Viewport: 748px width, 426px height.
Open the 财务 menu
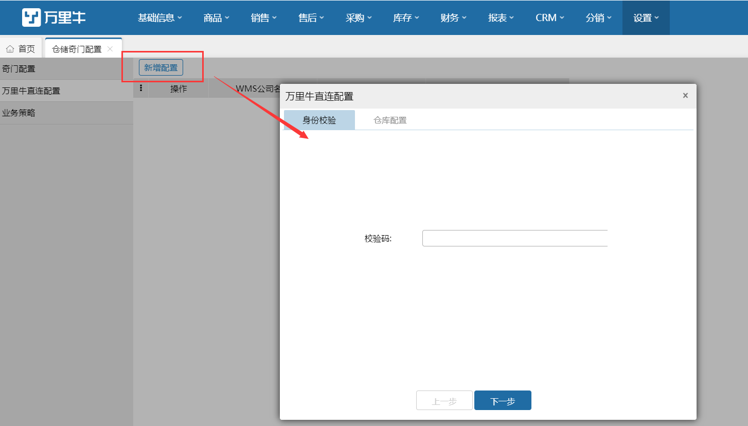coord(453,17)
